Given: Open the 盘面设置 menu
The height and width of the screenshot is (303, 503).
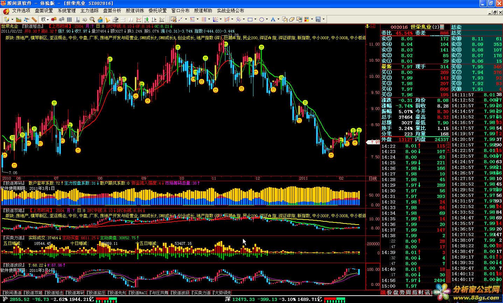Looking at the screenshot, I should point(44,11).
